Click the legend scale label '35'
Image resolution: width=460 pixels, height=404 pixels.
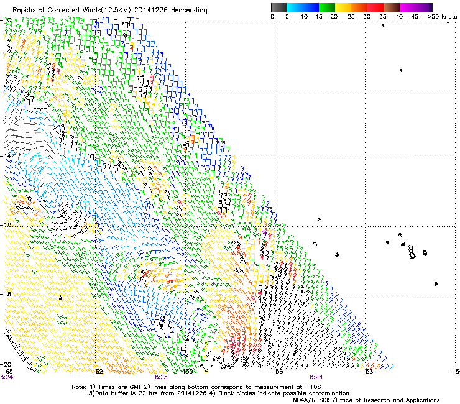coord(383,17)
